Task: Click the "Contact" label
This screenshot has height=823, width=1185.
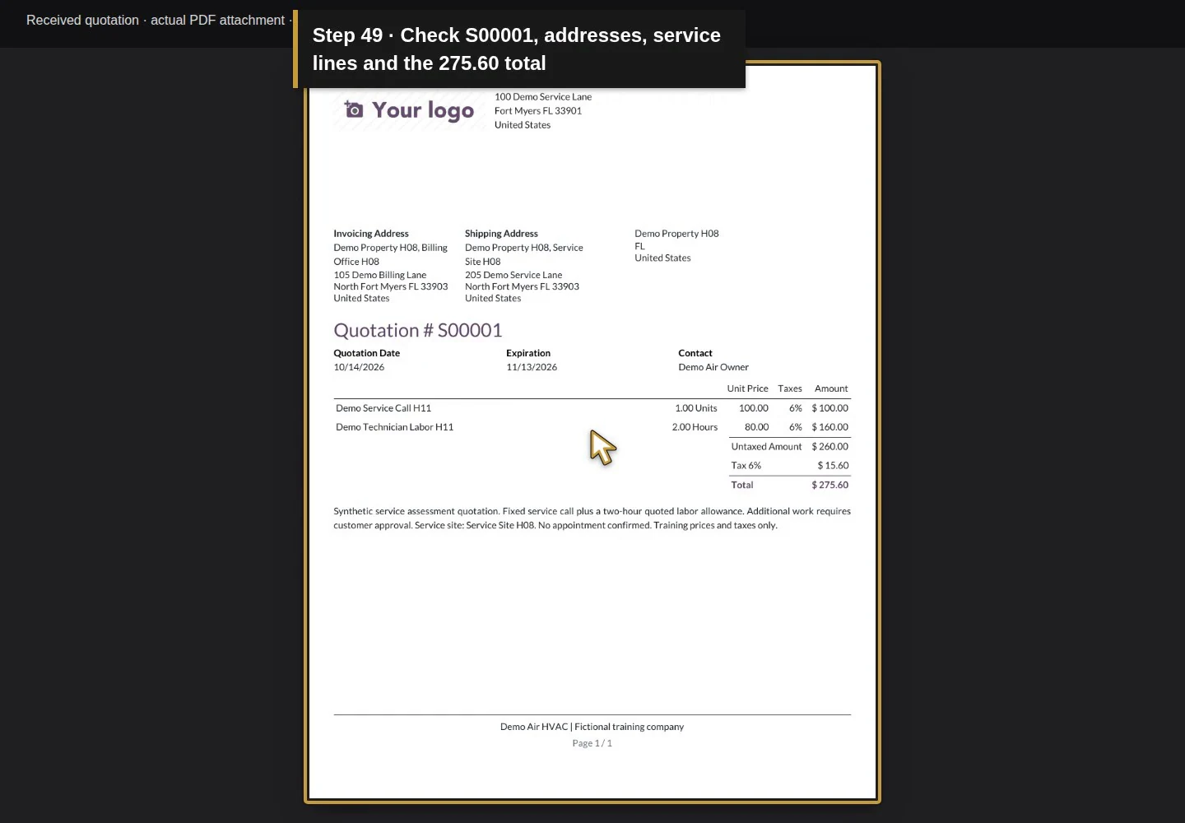Action: pos(695,353)
